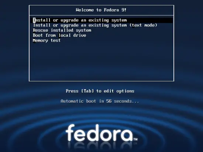Click the mirrored reflection under fedora logo
The width and height of the screenshot is (203, 152).
click(x=99, y=146)
